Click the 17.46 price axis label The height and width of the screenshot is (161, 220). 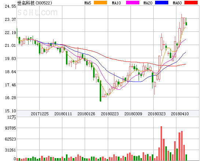(x=10, y=85)
